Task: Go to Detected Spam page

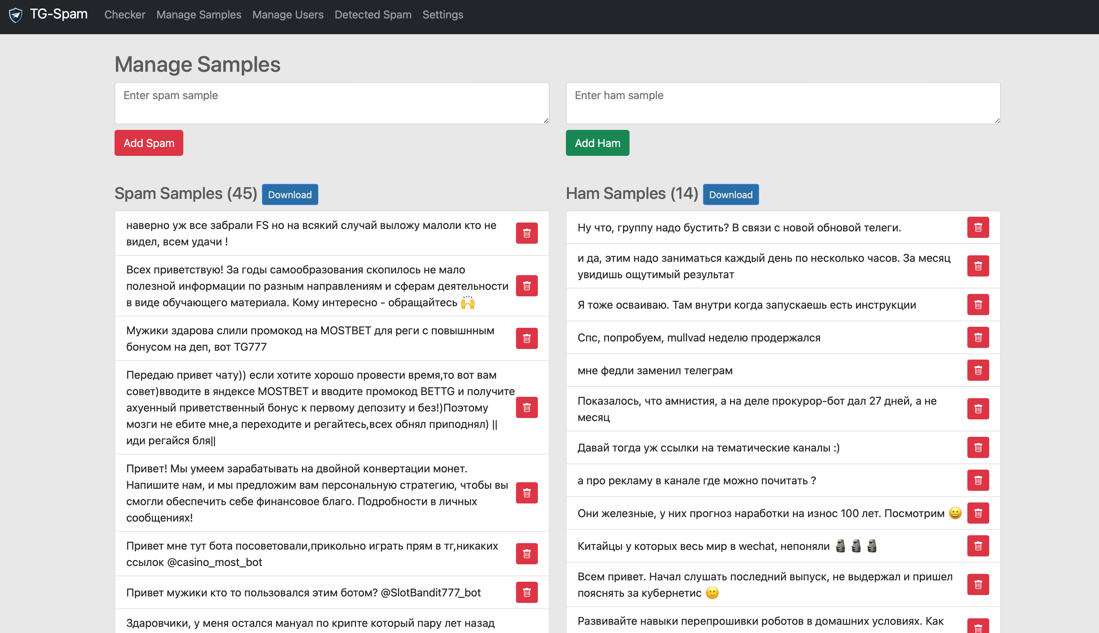Action: [373, 15]
